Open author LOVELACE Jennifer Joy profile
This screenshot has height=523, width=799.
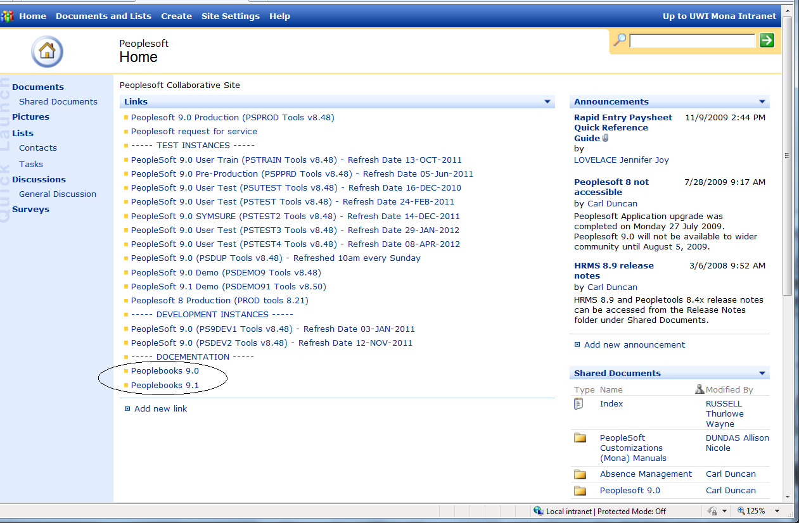click(622, 160)
